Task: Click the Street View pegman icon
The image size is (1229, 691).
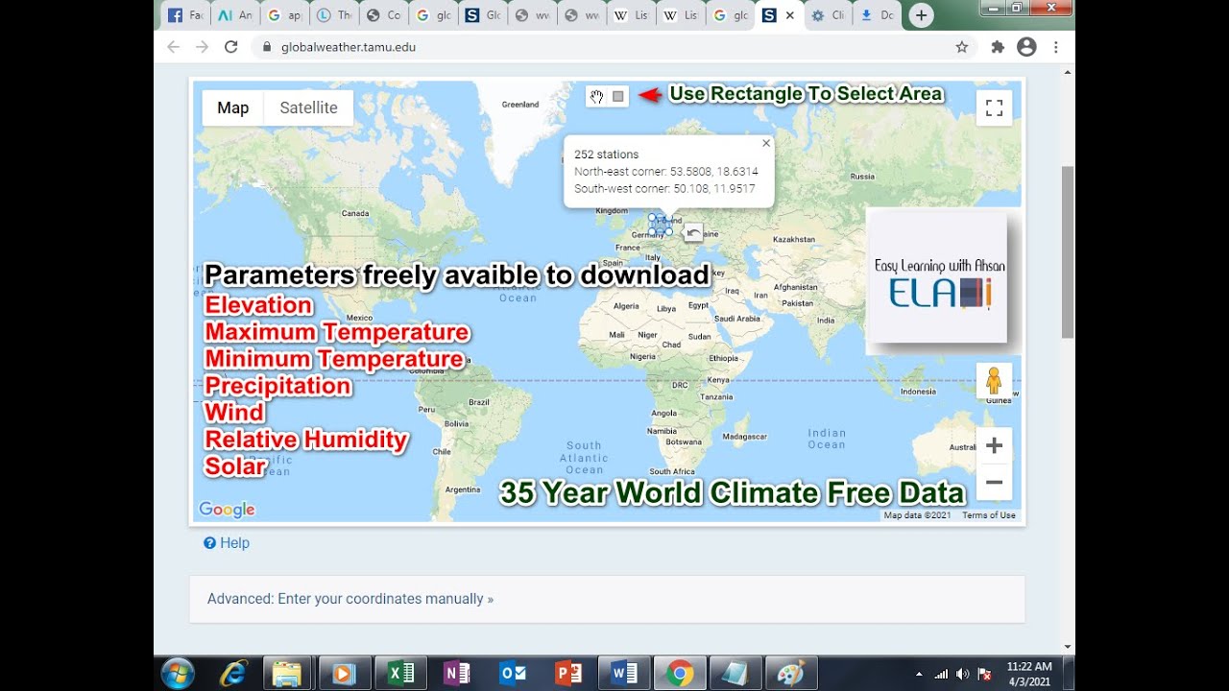Action: click(x=994, y=381)
